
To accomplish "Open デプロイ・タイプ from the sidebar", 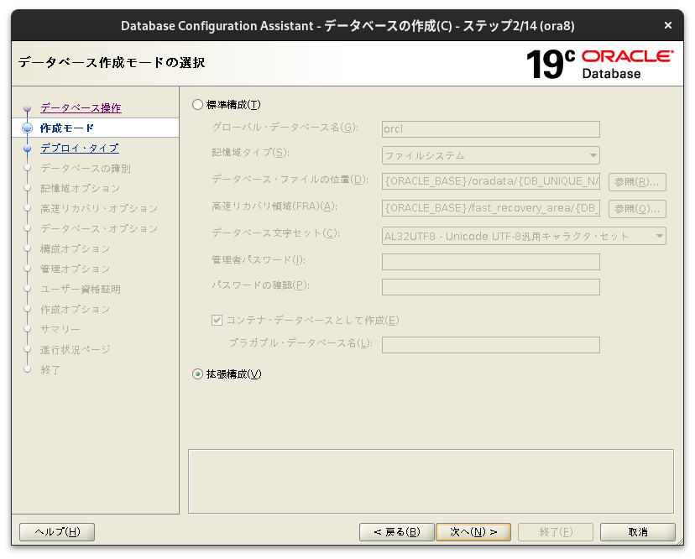I will coord(79,148).
